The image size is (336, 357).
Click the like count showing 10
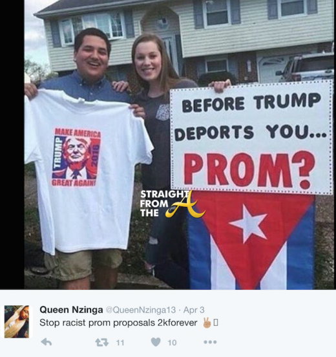pos(172,342)
